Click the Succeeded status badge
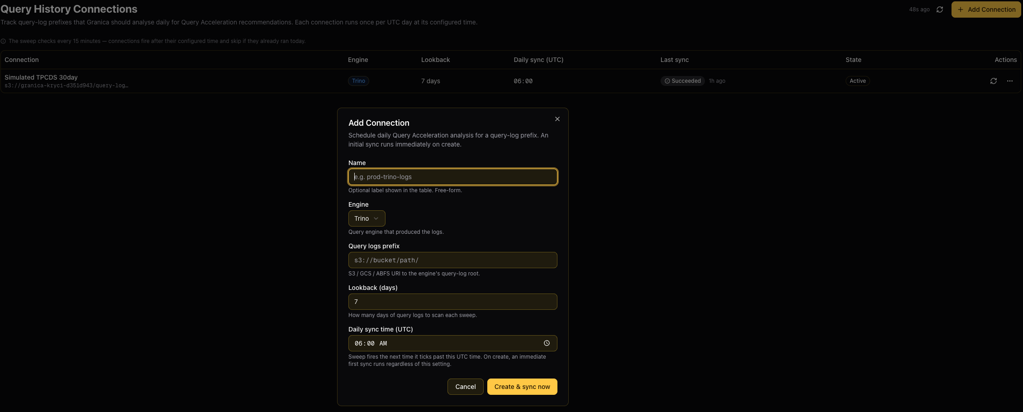Screen dimensions: 1023x412 pyautogui.click(x=682, y=81)
